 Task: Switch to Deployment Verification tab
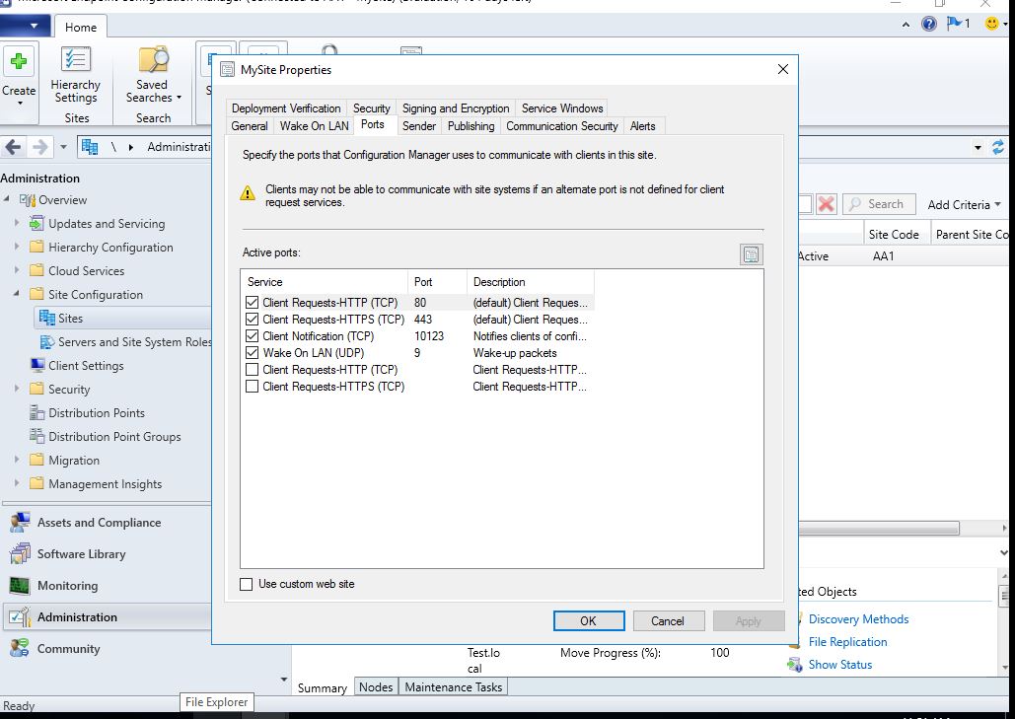[286, 108]
